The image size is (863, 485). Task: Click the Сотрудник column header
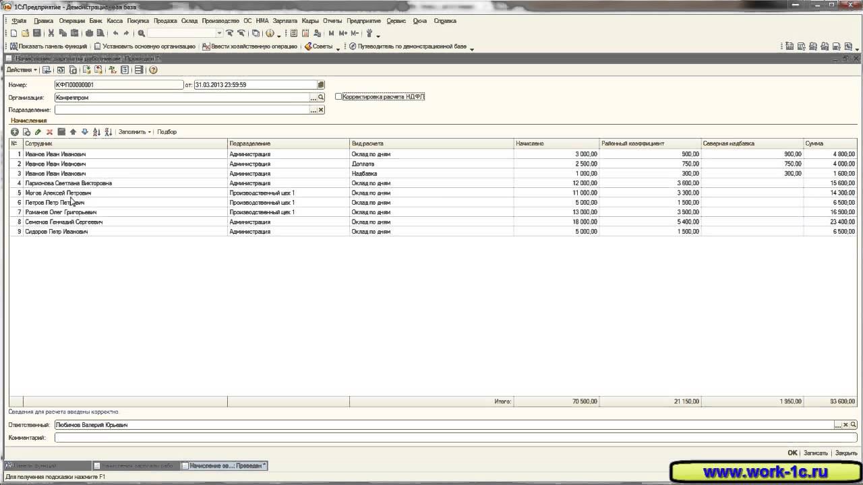coord(125,143)
